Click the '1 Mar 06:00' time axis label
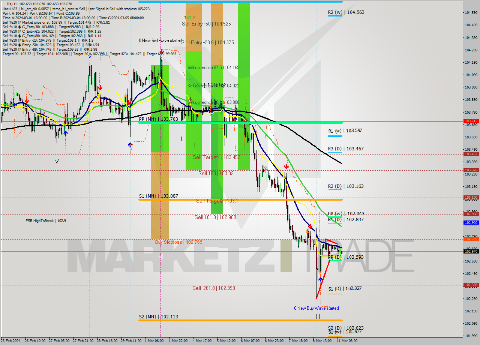Screen dimensions: 480x345 pyautogui.click(x=153, y=341)
